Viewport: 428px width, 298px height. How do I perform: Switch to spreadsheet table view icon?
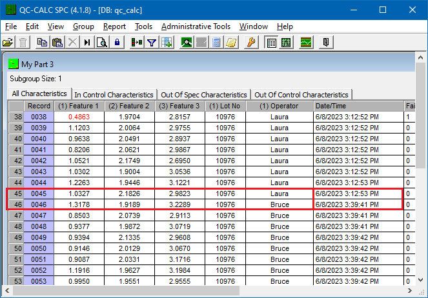(x=271, y=43)
